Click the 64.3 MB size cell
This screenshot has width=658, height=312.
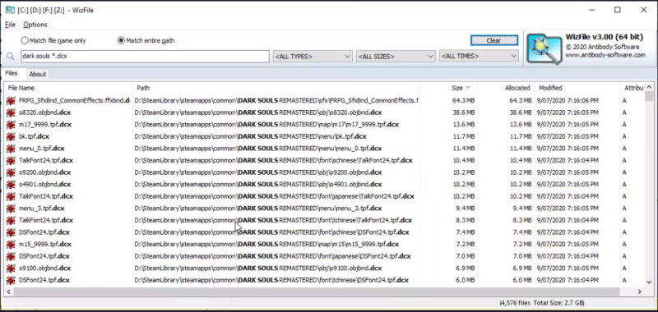tap(463, 100)
